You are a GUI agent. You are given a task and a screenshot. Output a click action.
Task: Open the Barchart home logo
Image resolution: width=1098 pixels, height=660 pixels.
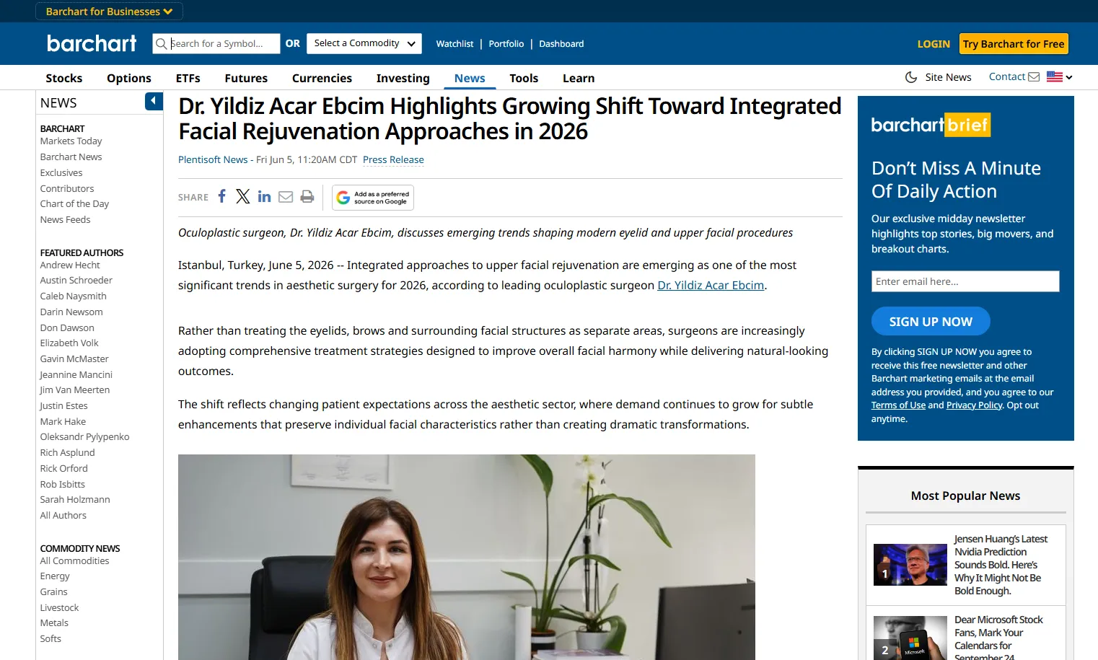(x=92, y=43)
